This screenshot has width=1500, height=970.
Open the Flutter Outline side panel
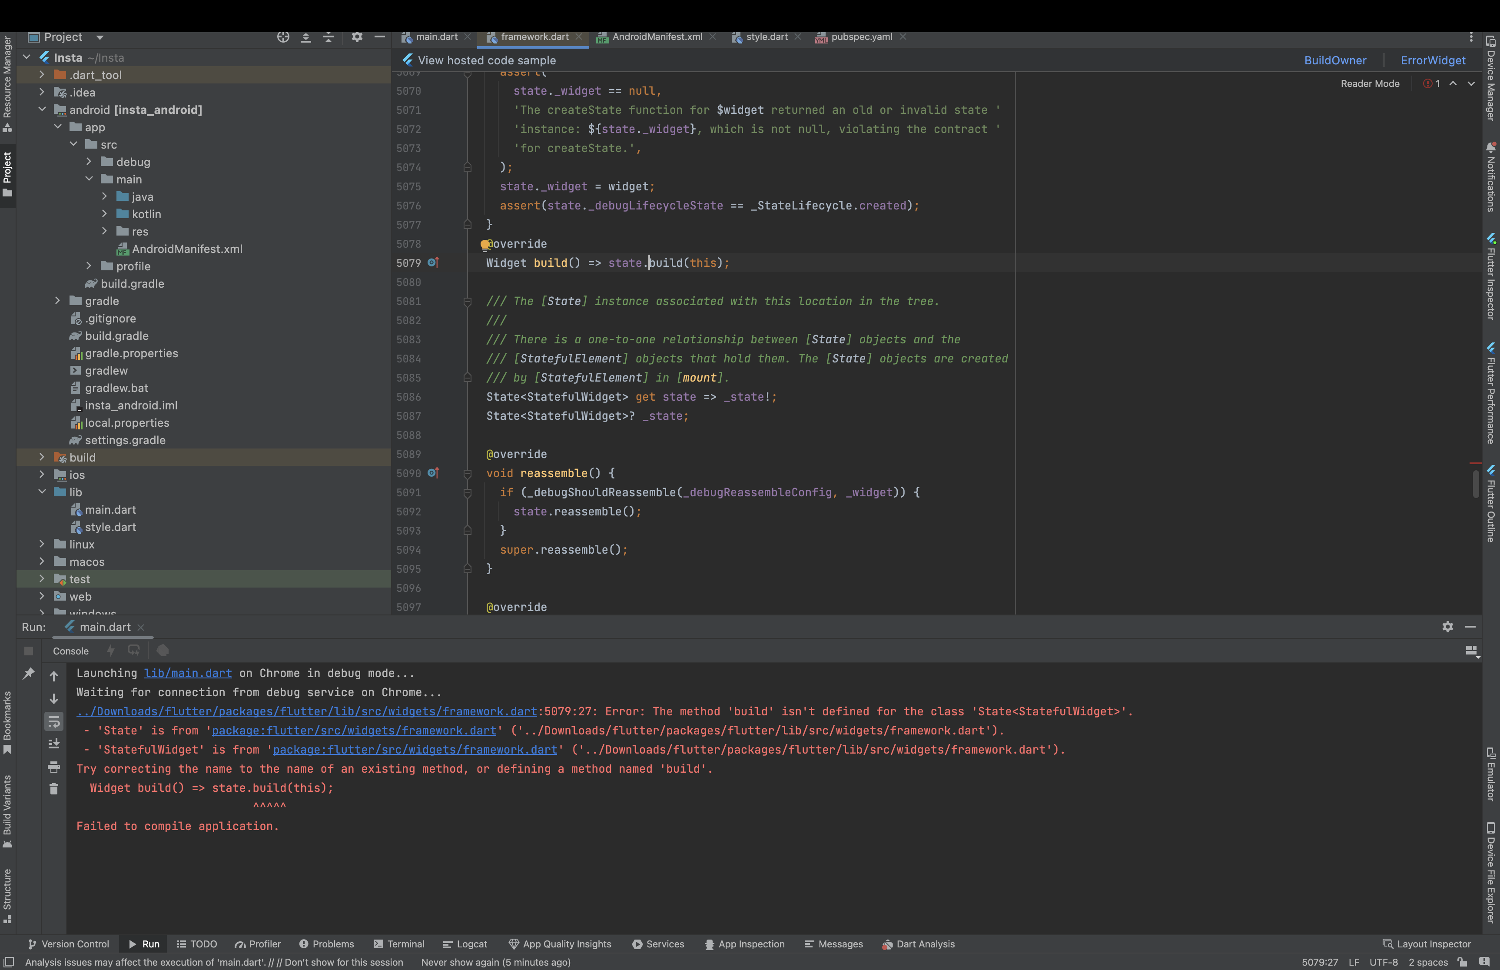(1490, 504)
